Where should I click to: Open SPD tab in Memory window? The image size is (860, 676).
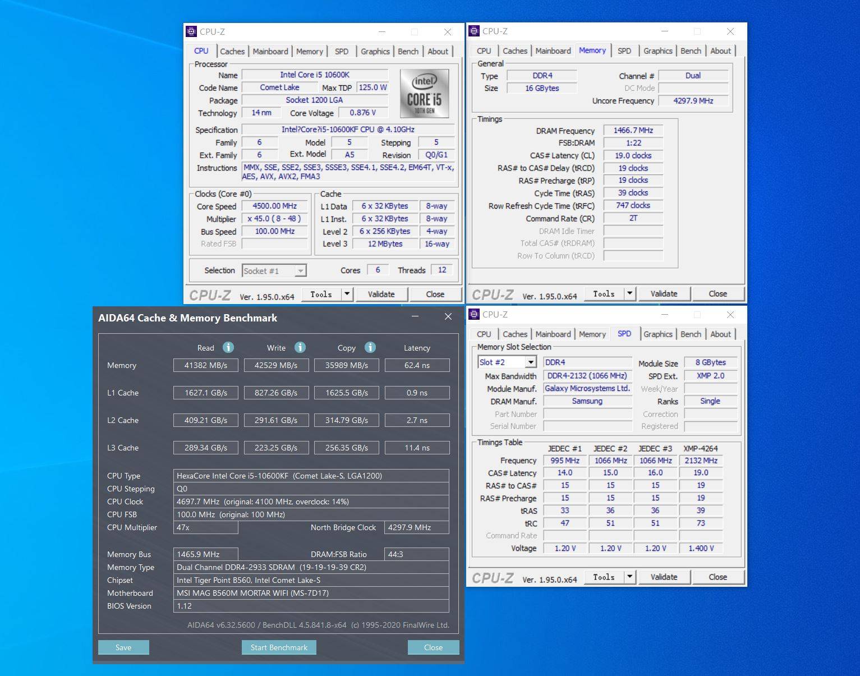tap(624, 50)
